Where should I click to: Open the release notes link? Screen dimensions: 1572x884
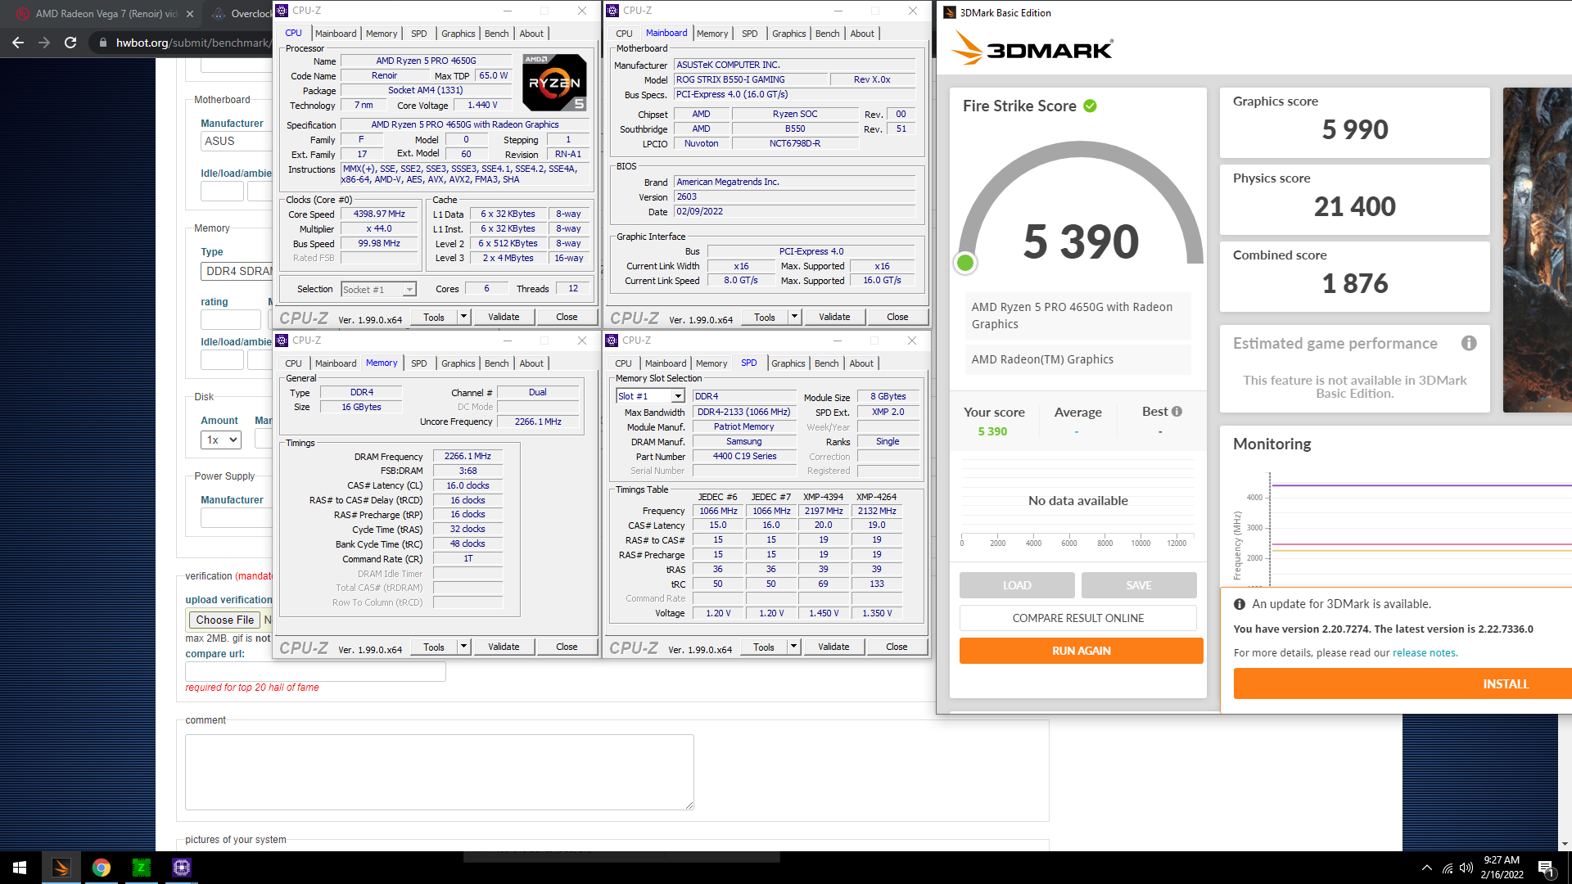click(x=1425, y=652)
